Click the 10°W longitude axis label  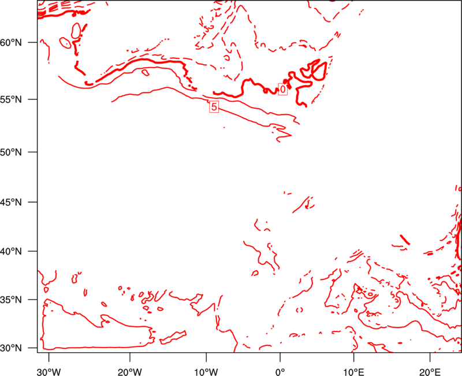click(206, 371)
